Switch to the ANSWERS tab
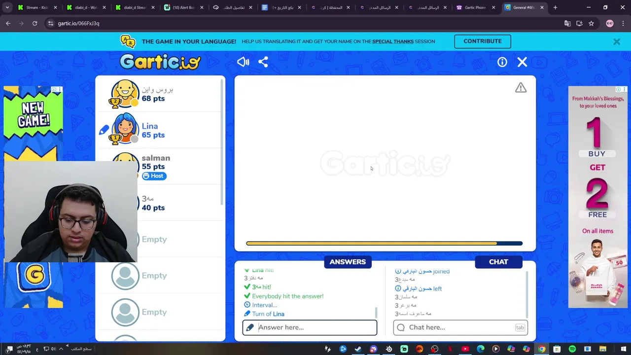631x355 pixels. pos(348,262)
